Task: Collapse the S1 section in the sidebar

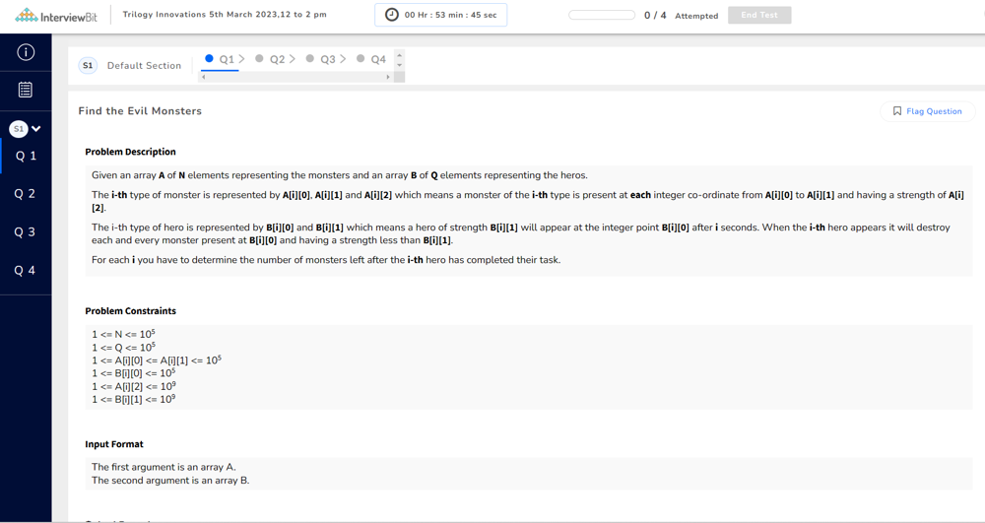Action: coord(36,129)
